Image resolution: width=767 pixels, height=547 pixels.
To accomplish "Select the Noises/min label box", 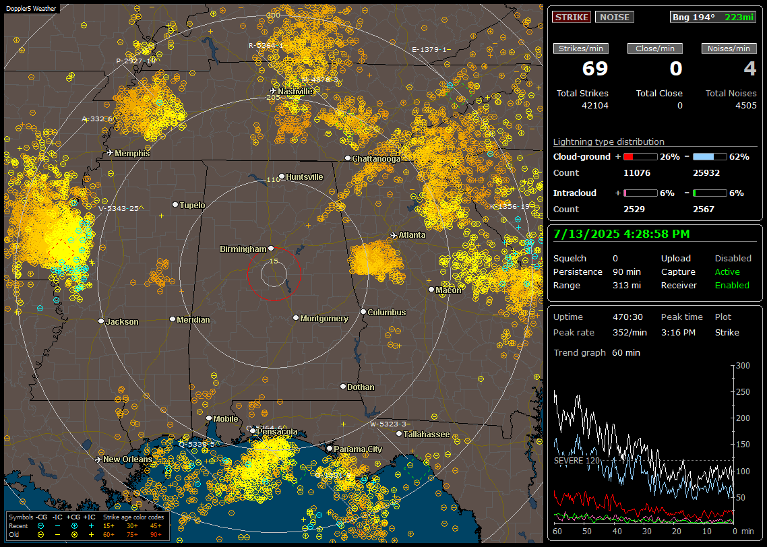I will pos(729,49).
